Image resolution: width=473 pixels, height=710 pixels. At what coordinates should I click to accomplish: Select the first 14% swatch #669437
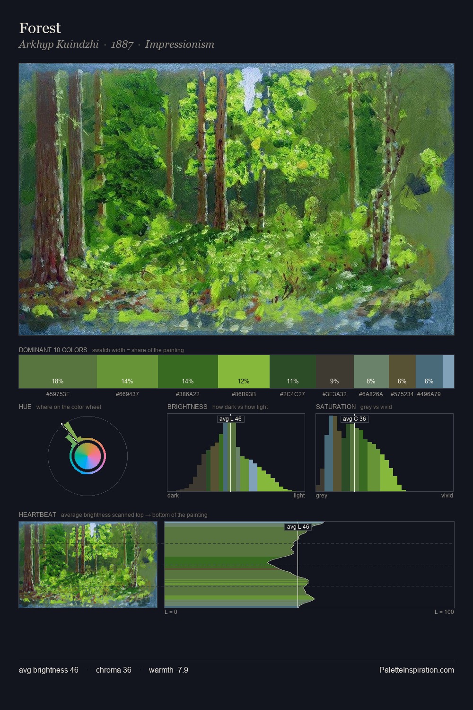tap(127, 372)
